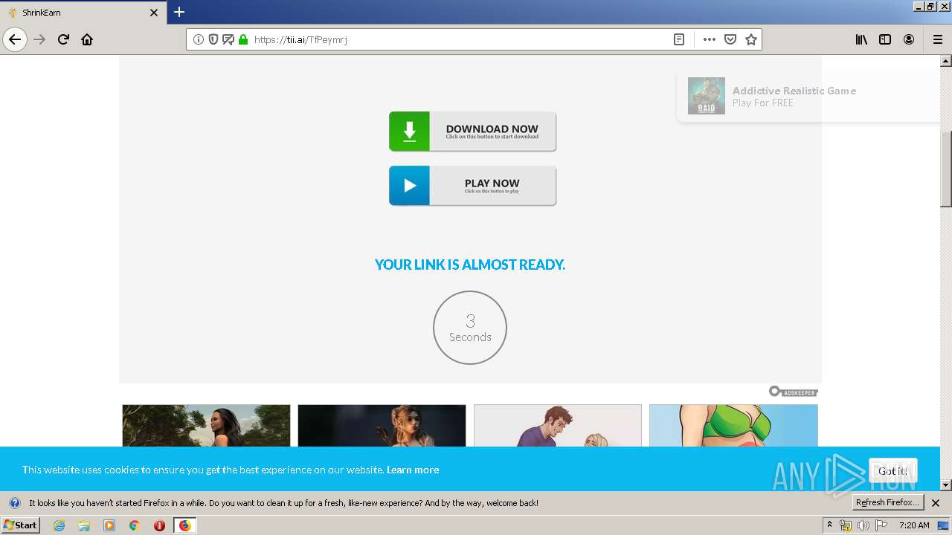Click the page scrollbar down arrow
The image size is (952, 535).
click(x=946, y=485)
